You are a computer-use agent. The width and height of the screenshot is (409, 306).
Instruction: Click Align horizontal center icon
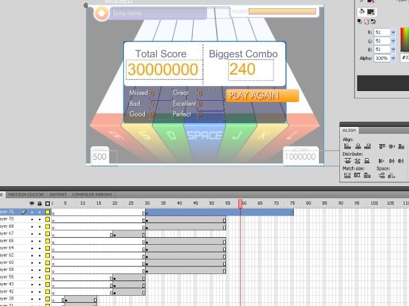358,147
